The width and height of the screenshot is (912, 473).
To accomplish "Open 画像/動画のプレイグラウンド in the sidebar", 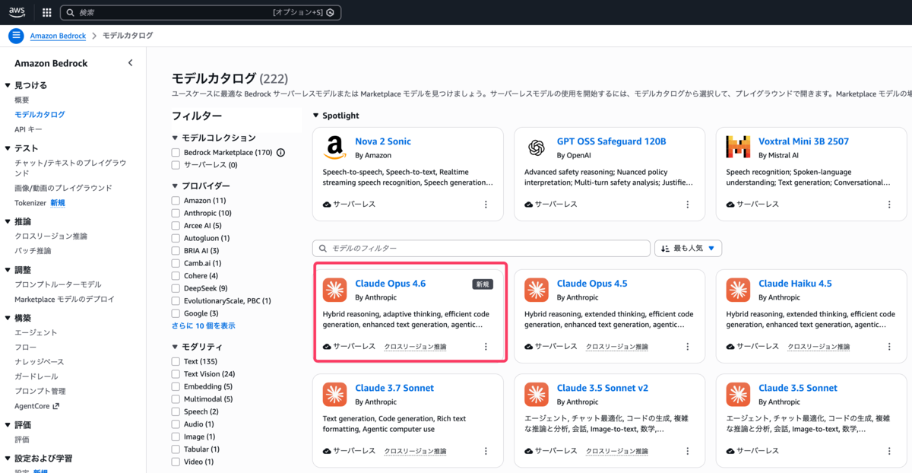I will 63,188.
